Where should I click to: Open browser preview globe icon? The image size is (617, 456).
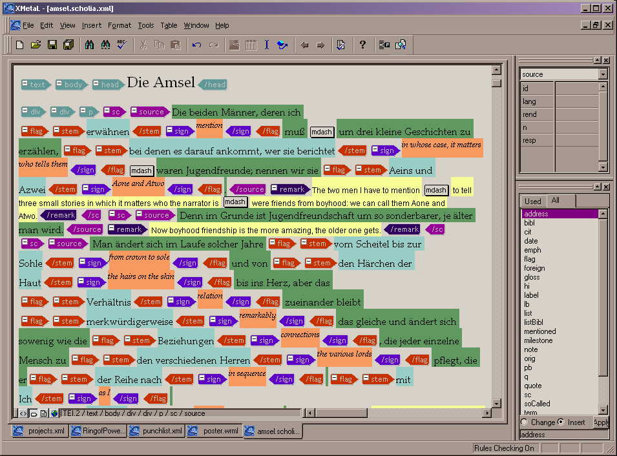pyautogui.click(x=54, y=413)
